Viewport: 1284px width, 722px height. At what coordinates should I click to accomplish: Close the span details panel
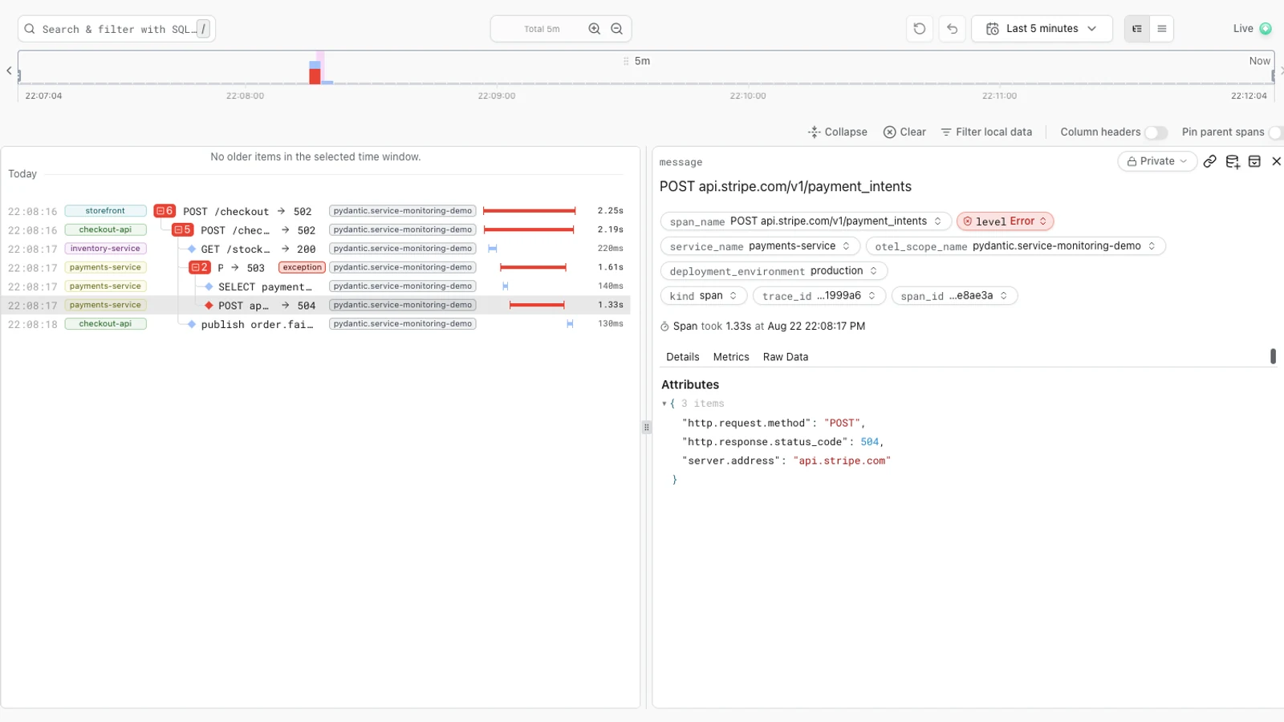1277,161
